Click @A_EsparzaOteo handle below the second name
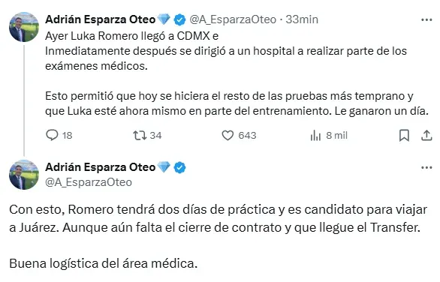Screen dimensions: 440x282 click(89, 182)
